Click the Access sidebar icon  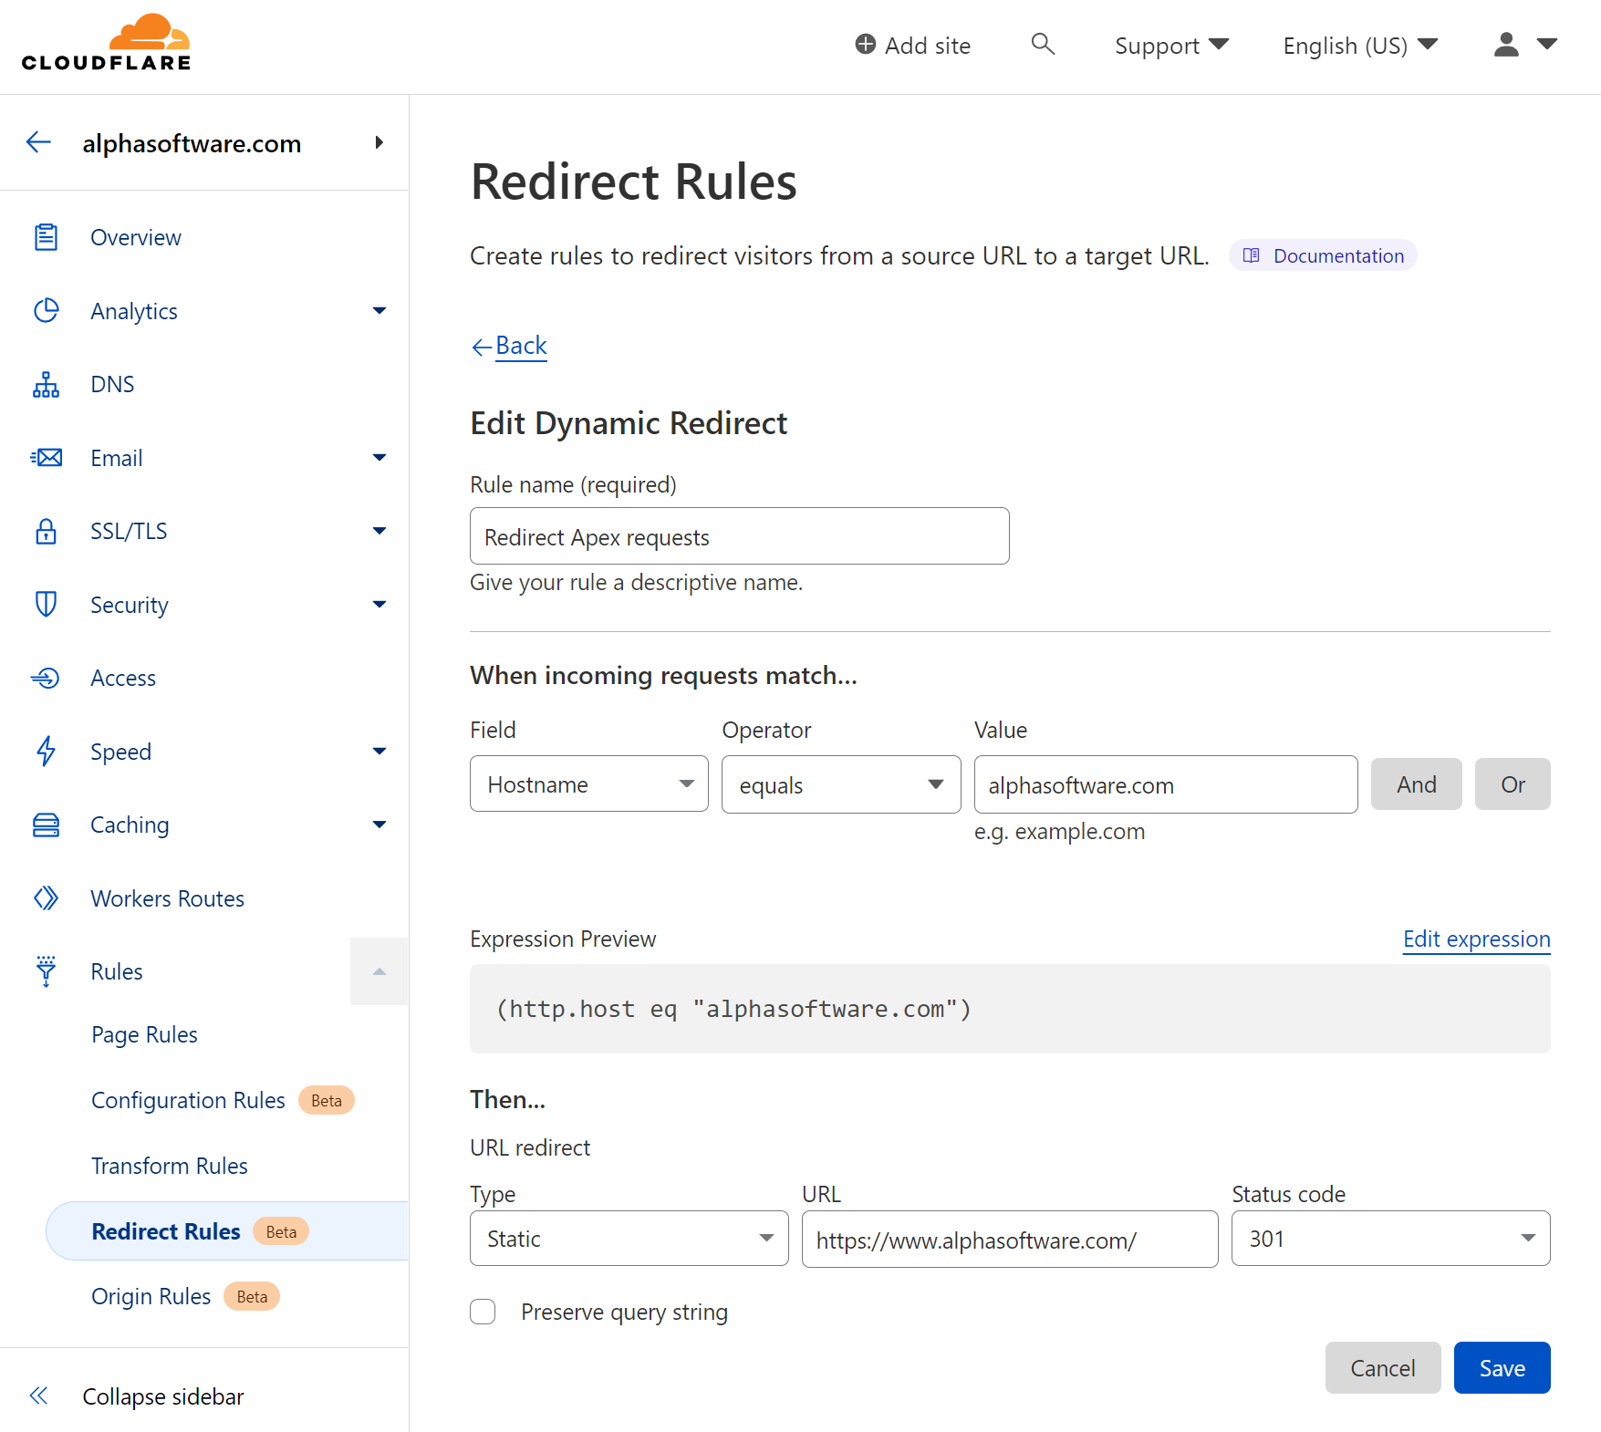pos(46,678)
